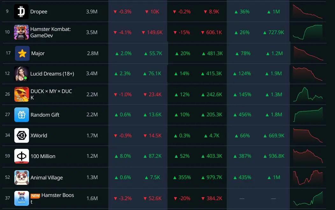Viewport: 335px width, 210px height.
Task: Click the DUCK × MY × DUCK icon
Action: pos(22,94)
